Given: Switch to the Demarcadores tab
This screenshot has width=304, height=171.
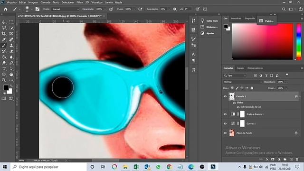Looking at the screenshot, I should 255,68.
